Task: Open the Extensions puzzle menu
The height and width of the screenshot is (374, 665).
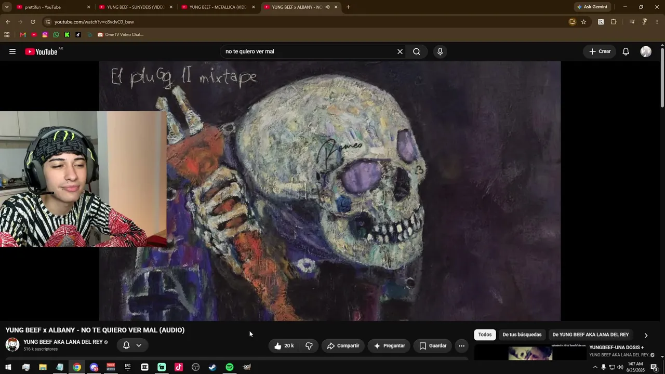Action: tap(614, 22)
